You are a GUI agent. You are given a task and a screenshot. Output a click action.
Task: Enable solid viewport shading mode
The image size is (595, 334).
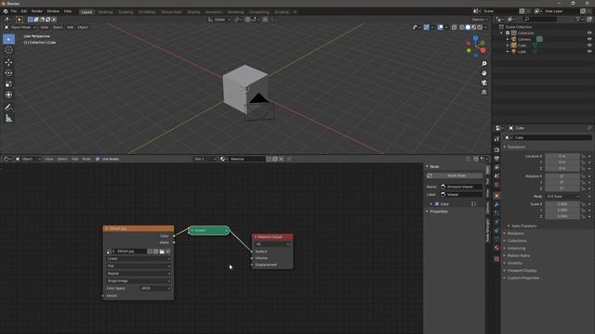coord(468,27)
